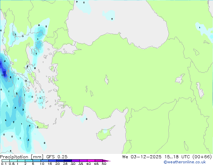Click the 'GFS 0.25' model label
Screen dimensions: 213x165
click(57, 157)
